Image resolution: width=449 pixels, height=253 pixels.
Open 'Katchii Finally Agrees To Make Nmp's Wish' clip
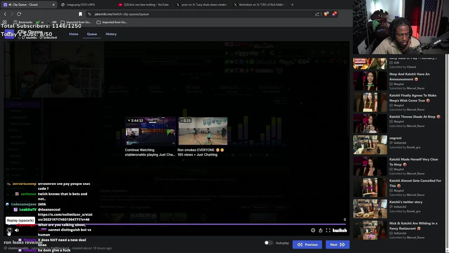[x=413, y=98]
